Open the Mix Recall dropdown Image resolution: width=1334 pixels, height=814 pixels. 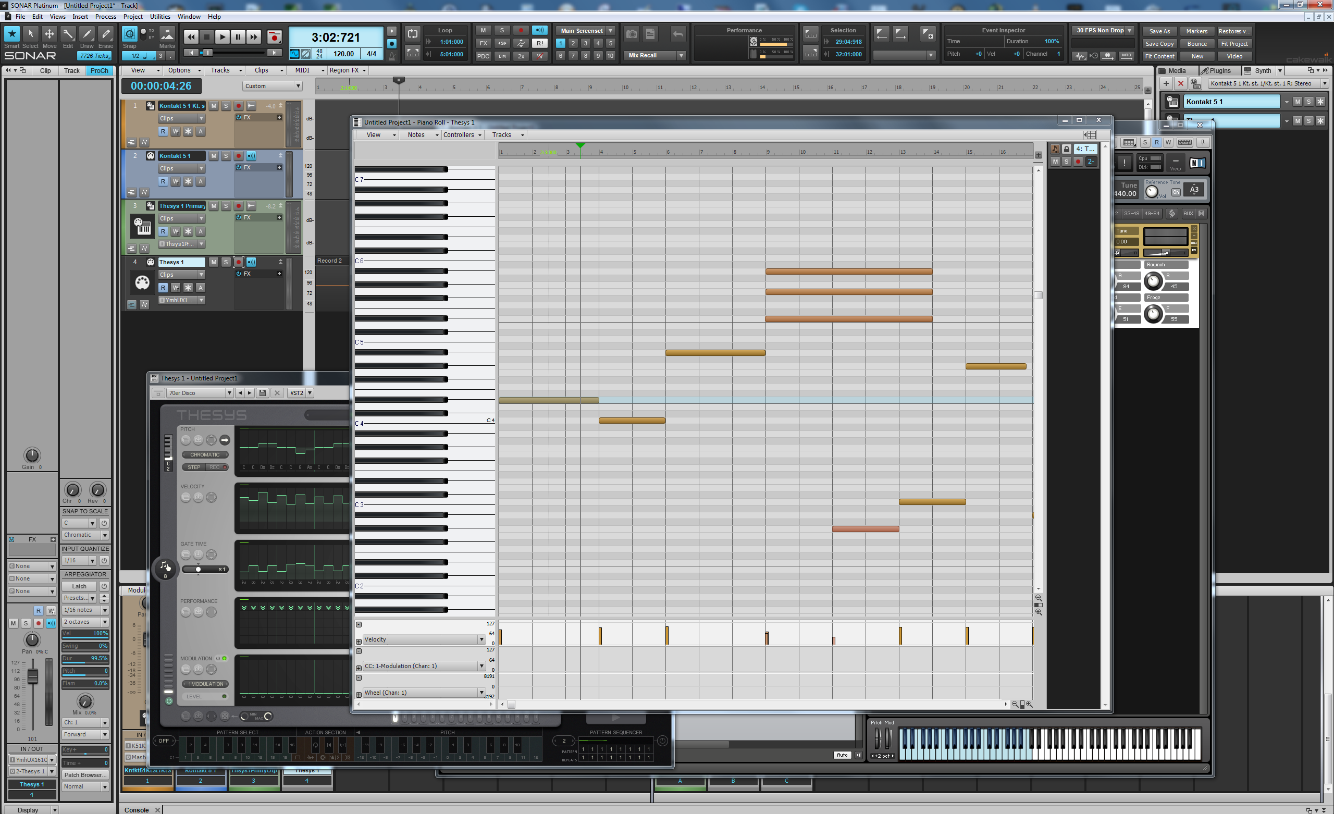tap(681, 55)
